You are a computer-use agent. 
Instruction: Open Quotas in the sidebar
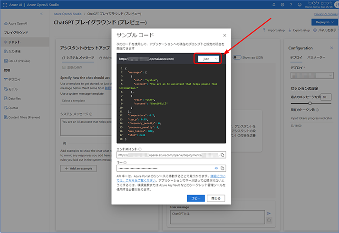point(11,108)
